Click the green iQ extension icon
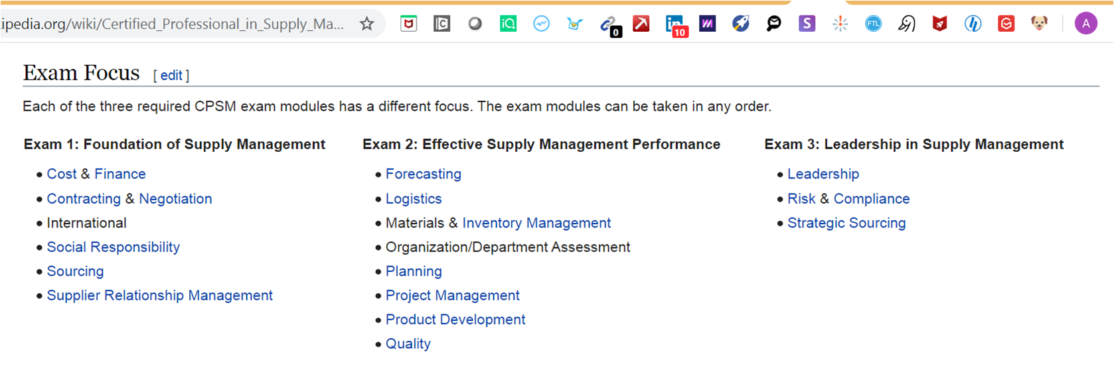 coord(508,25)
